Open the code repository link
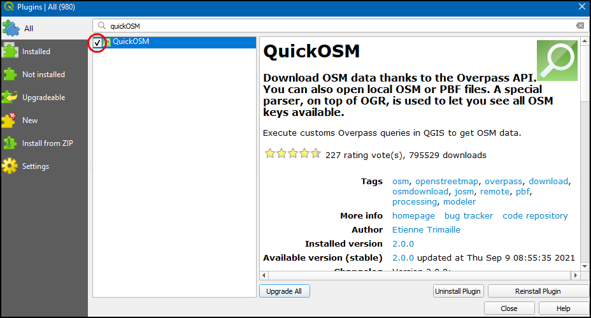Screen dimensions: 591x318 click(535, 216)
